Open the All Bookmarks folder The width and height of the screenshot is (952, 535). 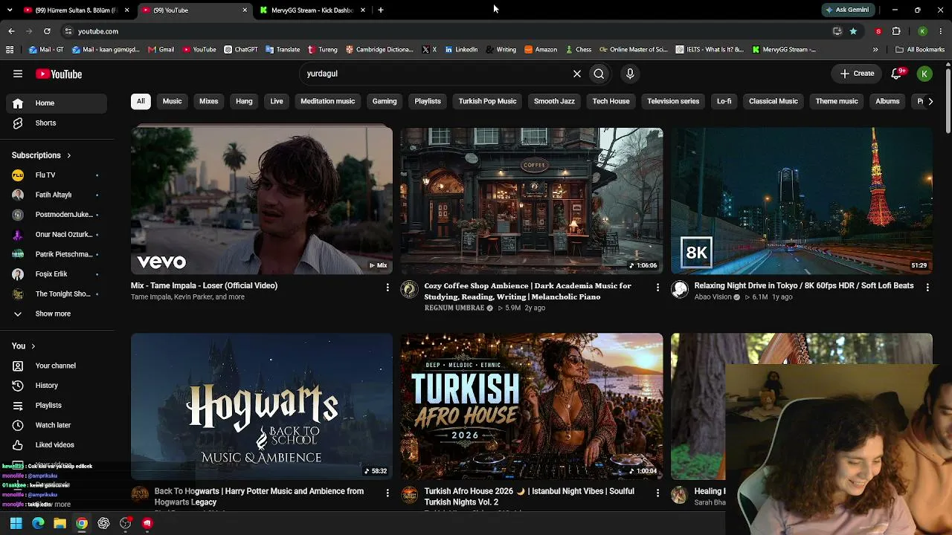pos(920,50)
